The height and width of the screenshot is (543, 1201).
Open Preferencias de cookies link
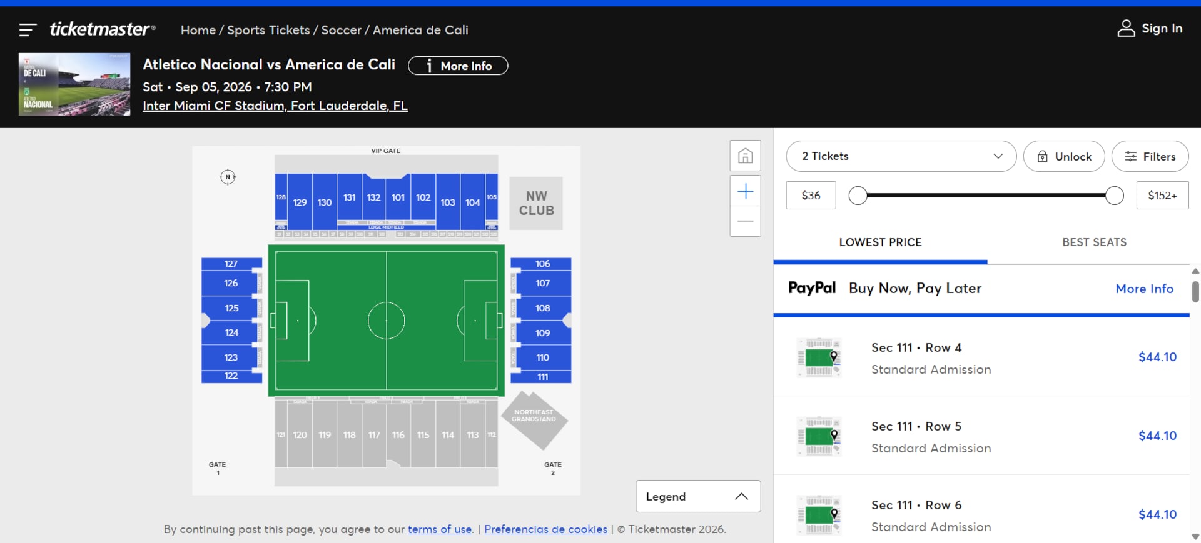[x=545, y=529]
